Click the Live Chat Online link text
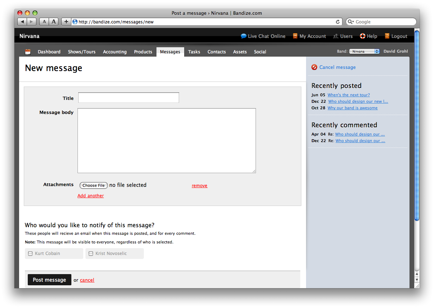Viewport: 434px width, 308px height. 267,36
